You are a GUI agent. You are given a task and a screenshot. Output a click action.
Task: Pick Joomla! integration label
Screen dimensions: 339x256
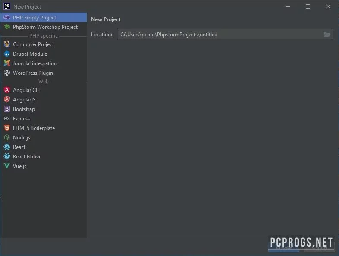[35, 63]
